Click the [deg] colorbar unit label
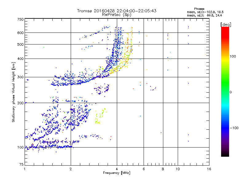 click(x=226, y=25)
